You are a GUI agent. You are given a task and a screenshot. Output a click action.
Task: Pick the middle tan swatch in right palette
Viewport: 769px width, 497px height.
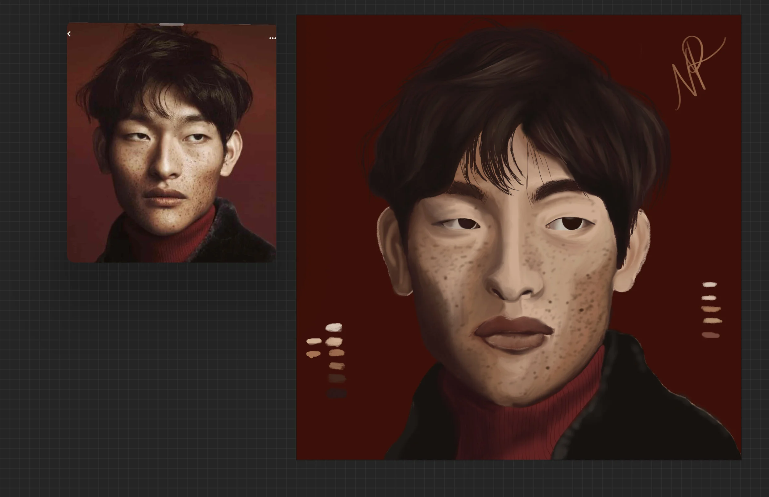(711, 309)
